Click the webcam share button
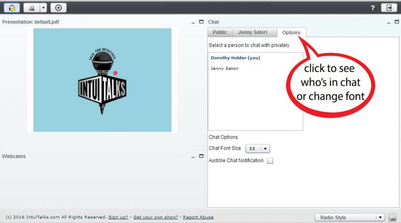 (x=32, y=8)
